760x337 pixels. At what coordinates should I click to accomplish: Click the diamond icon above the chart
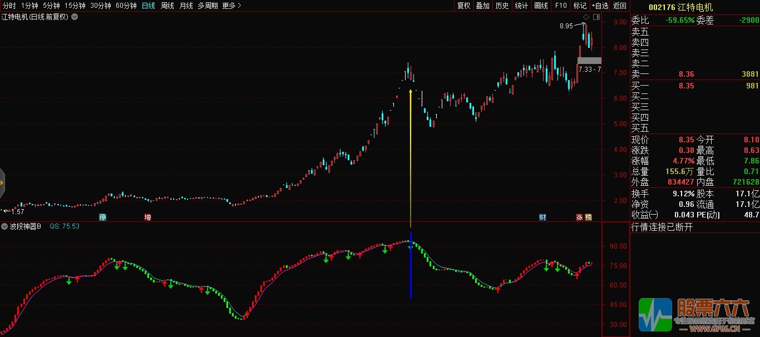pyautogui.click(x=586, y=17)
